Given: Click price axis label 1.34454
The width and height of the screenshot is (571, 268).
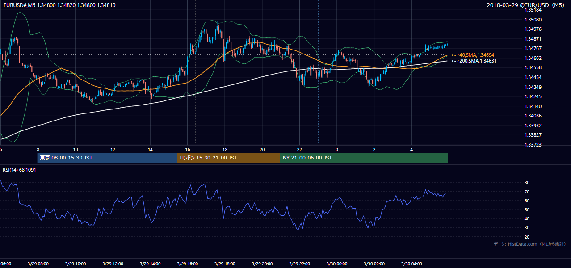Looking at the screenshot, I should [x=533, y=77].
